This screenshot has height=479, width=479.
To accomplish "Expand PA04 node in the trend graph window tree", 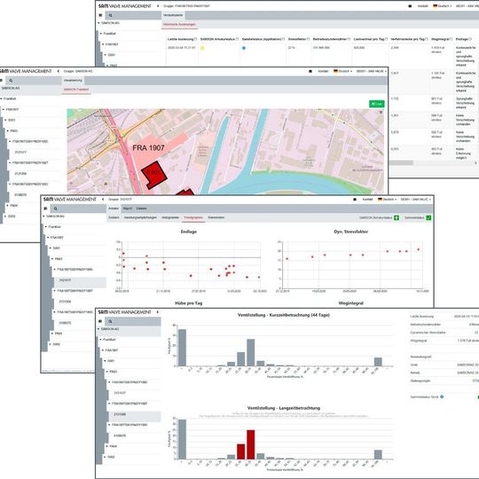I will 52,334.
